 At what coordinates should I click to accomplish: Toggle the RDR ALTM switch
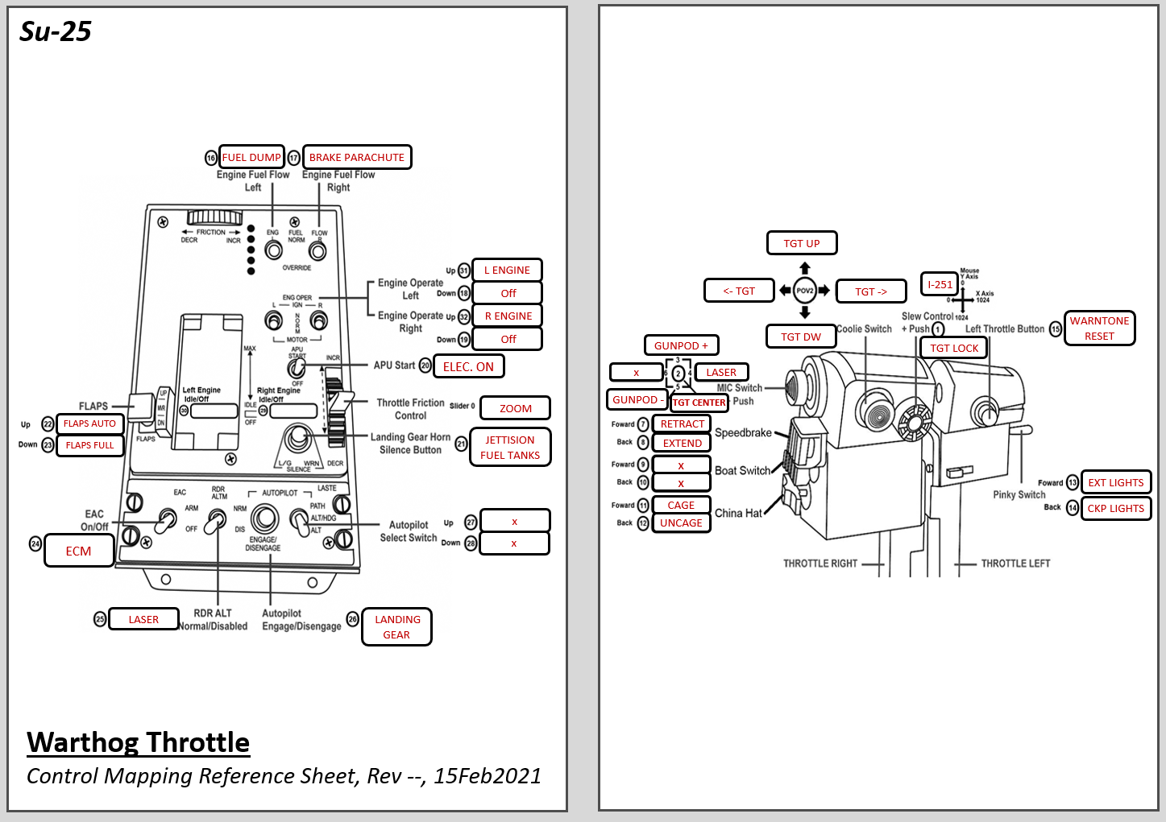215,523
